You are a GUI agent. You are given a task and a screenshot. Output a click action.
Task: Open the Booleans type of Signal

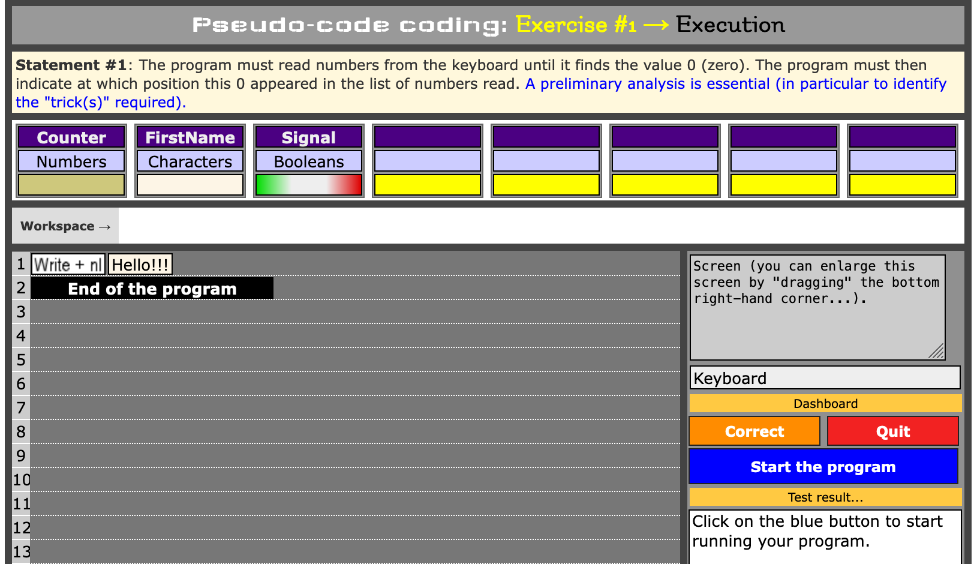point(308,161)
